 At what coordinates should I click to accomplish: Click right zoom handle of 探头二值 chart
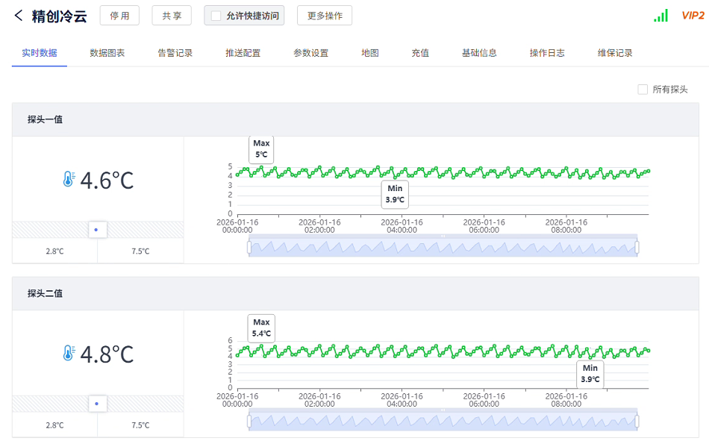point(637,422)
